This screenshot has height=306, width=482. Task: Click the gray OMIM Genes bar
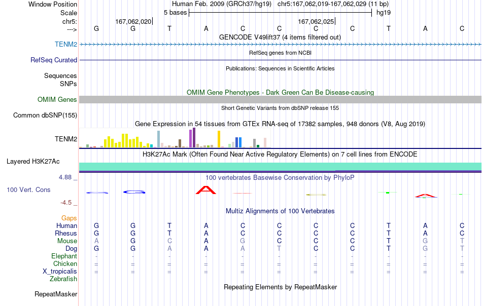280,99
